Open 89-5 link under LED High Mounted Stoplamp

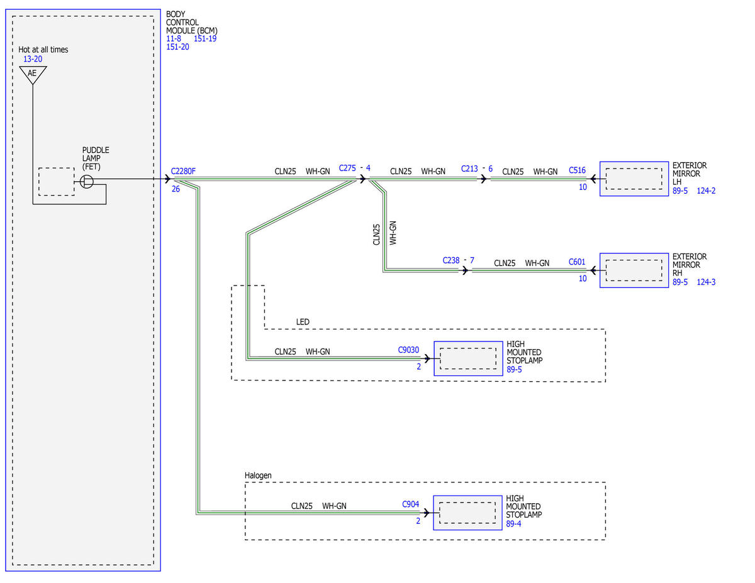pos(515,369)
